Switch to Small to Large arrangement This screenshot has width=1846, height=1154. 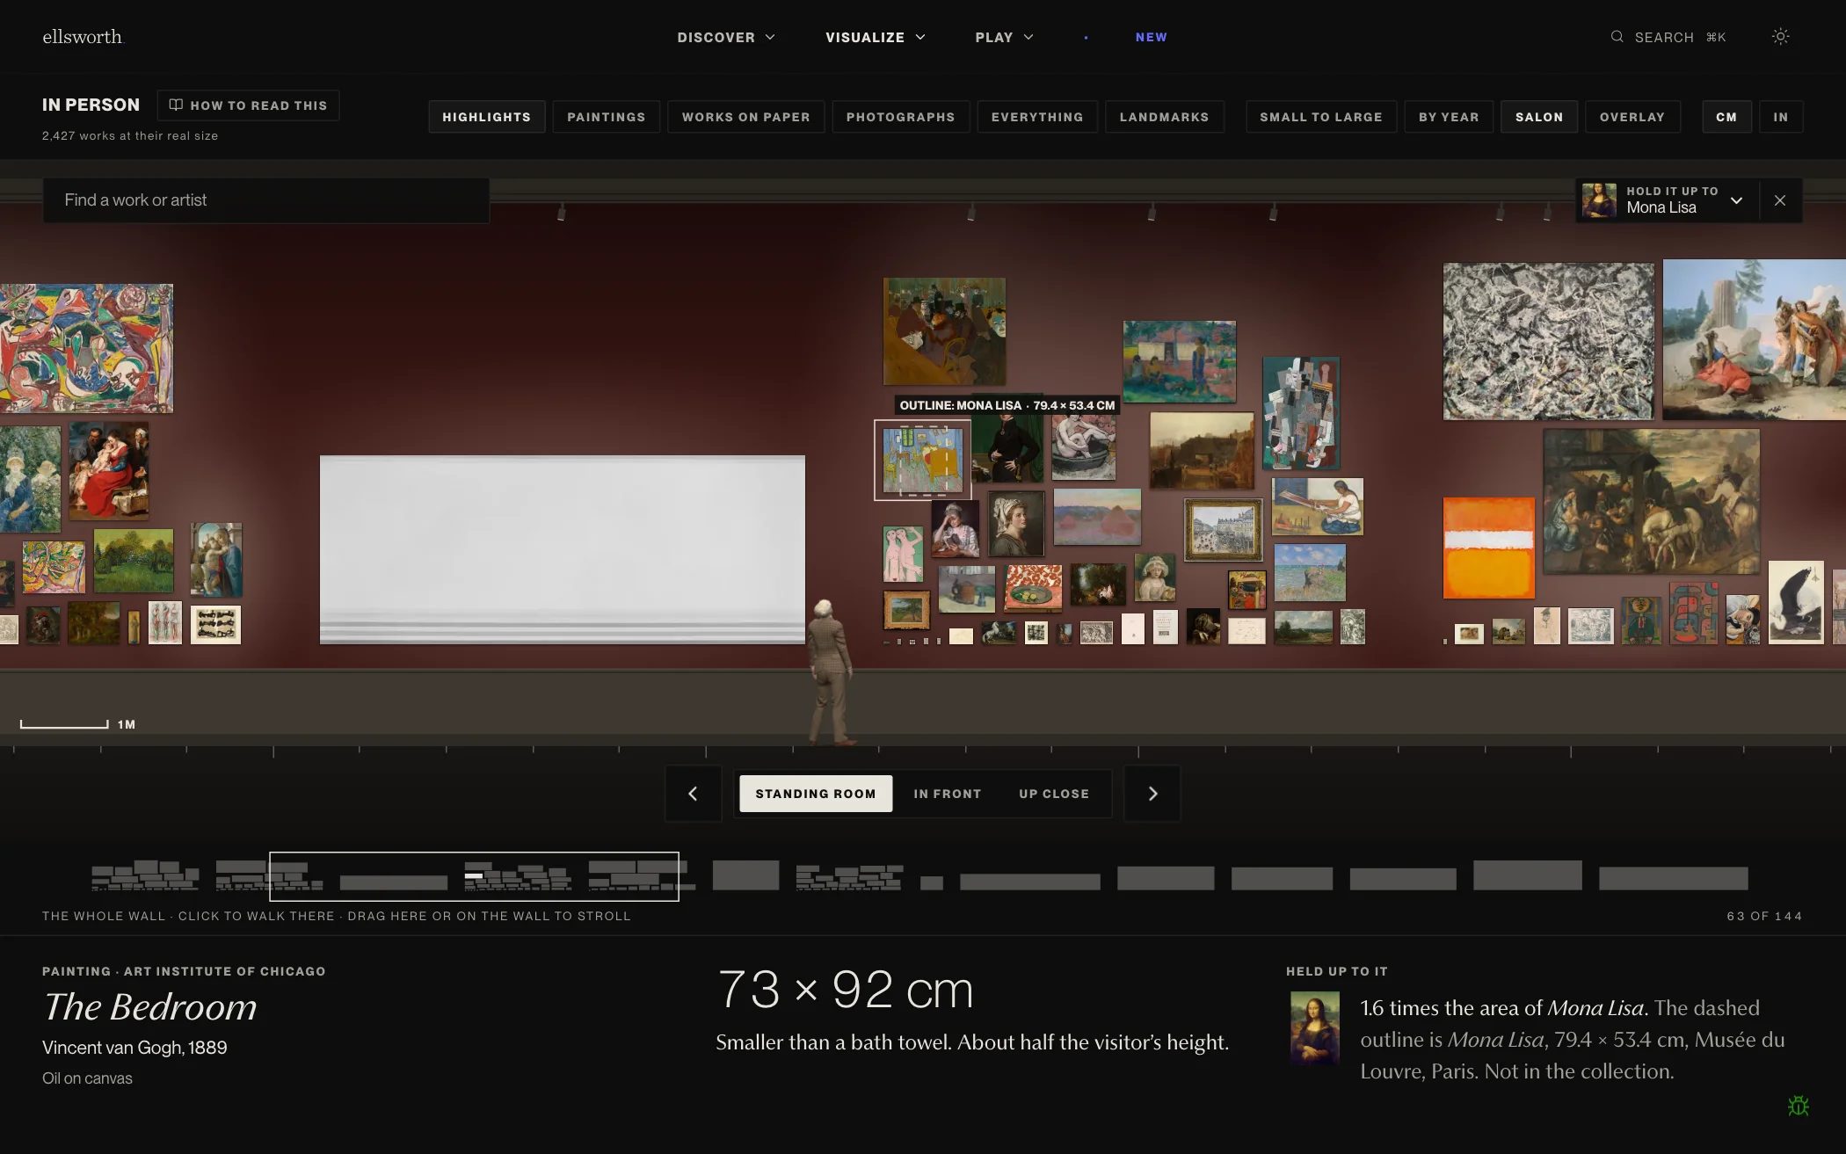pyautogui.click(x=1320, y=117)
